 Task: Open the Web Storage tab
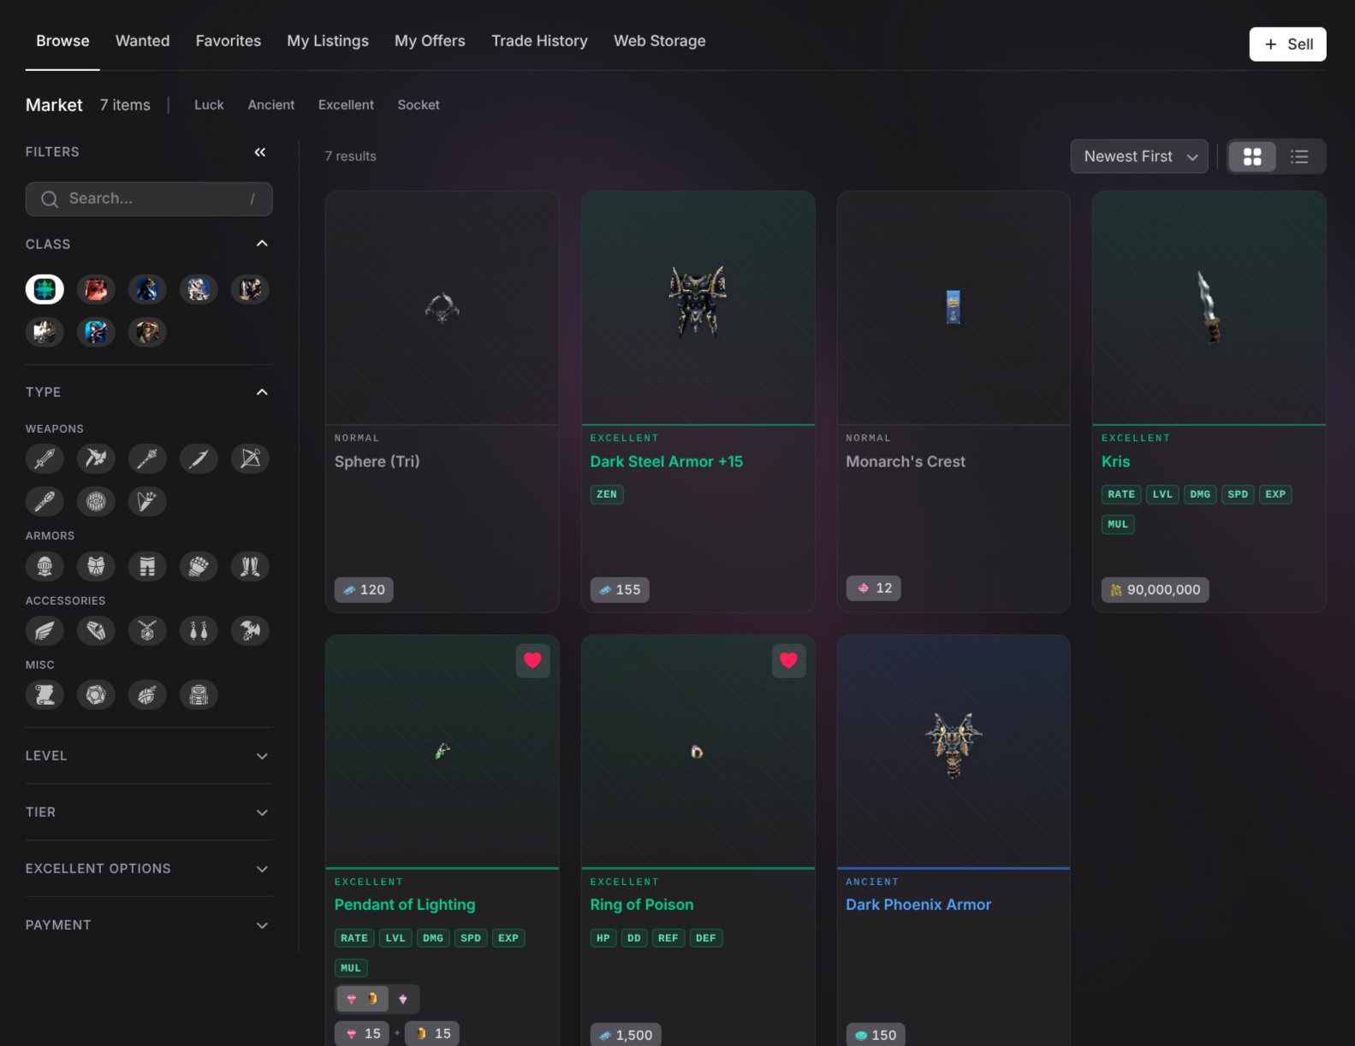tap(660, 41)
